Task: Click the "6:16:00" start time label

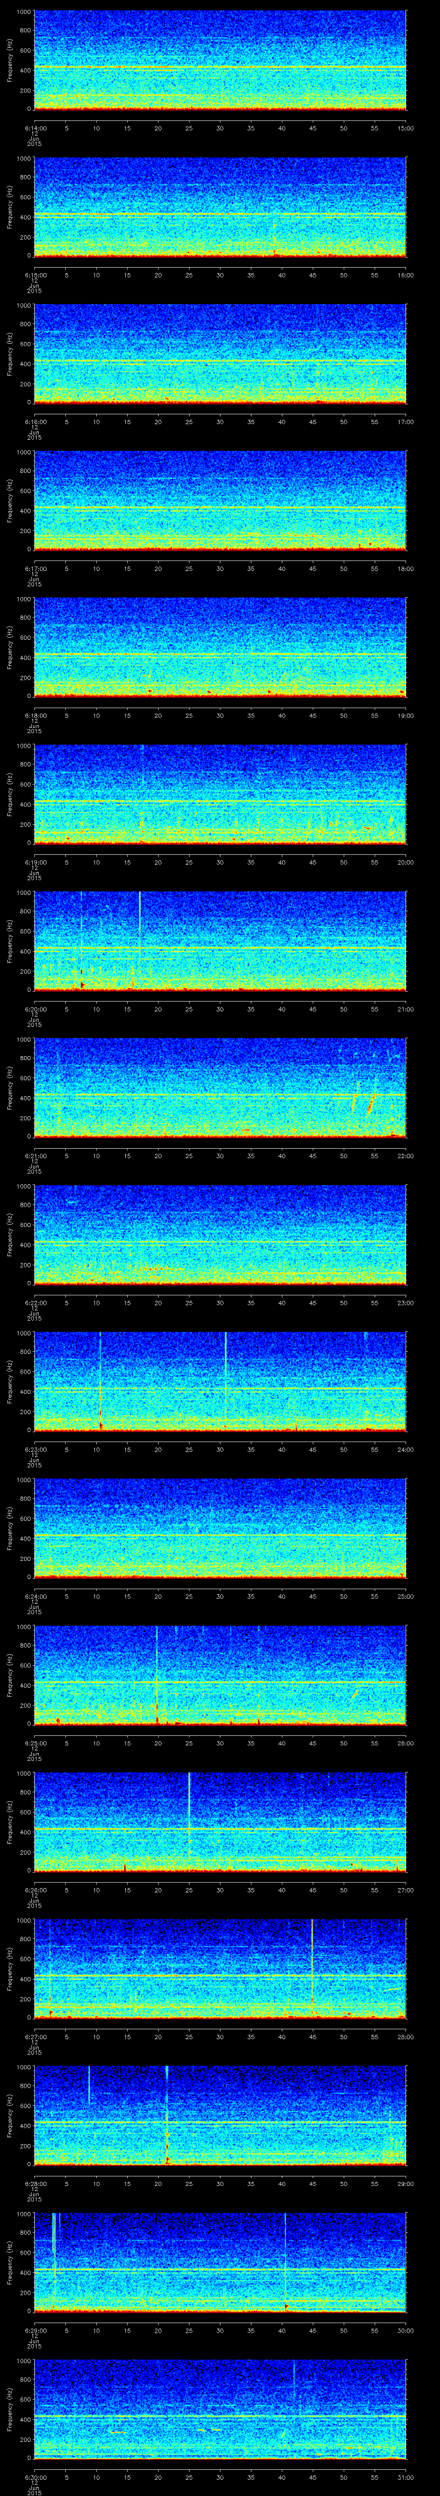Action: (x=35, y=422)
